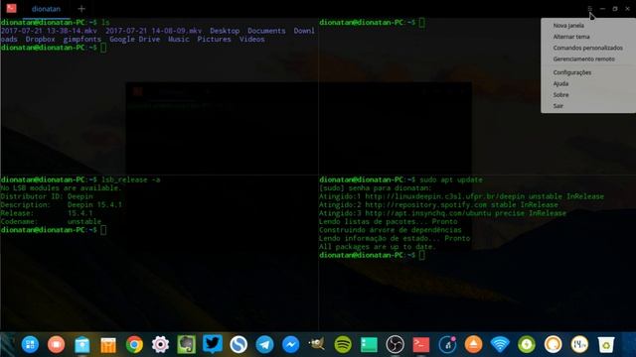Open the Wi-Fi network icon in the dock
Screen dimensions: 636x357
click(x=500, y=345)
